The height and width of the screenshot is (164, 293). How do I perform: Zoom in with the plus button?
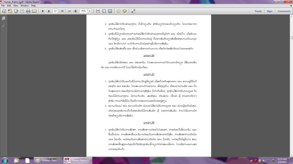tap(76, 11)
